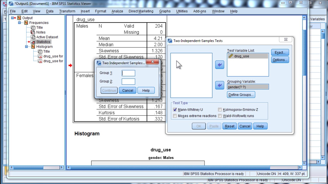Open the Insert menu
Screen dimensions: 328x184
(x=85, y=11)
